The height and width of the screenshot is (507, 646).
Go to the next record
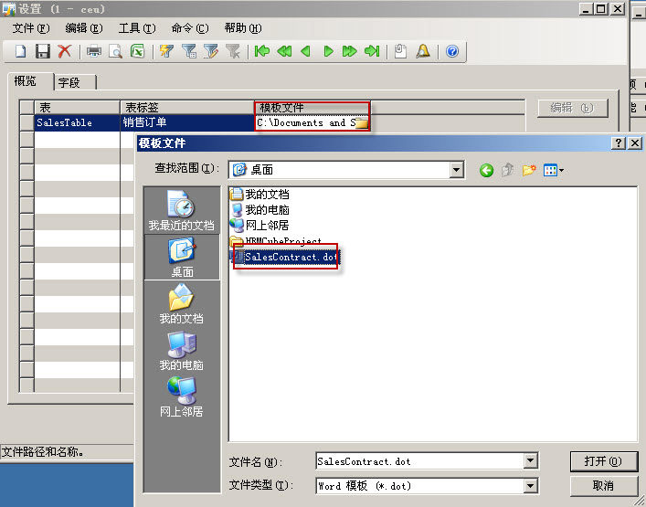pyautogui.click(x=328, y=51)
